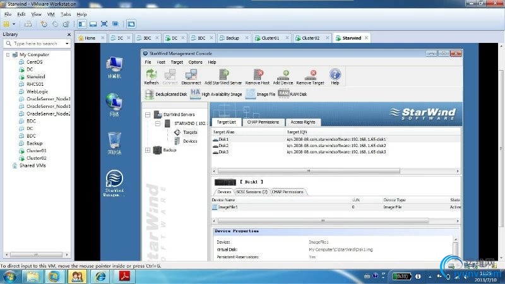
Task: Select CentOS in the library
Action: click(x=35, y=62)
